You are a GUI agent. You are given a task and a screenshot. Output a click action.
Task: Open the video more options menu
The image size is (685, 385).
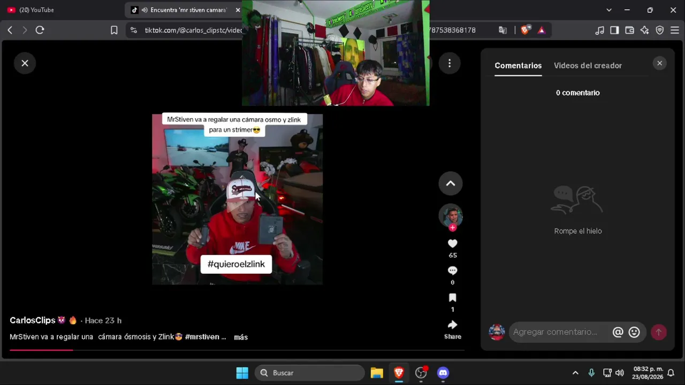[x=450, y=64]
